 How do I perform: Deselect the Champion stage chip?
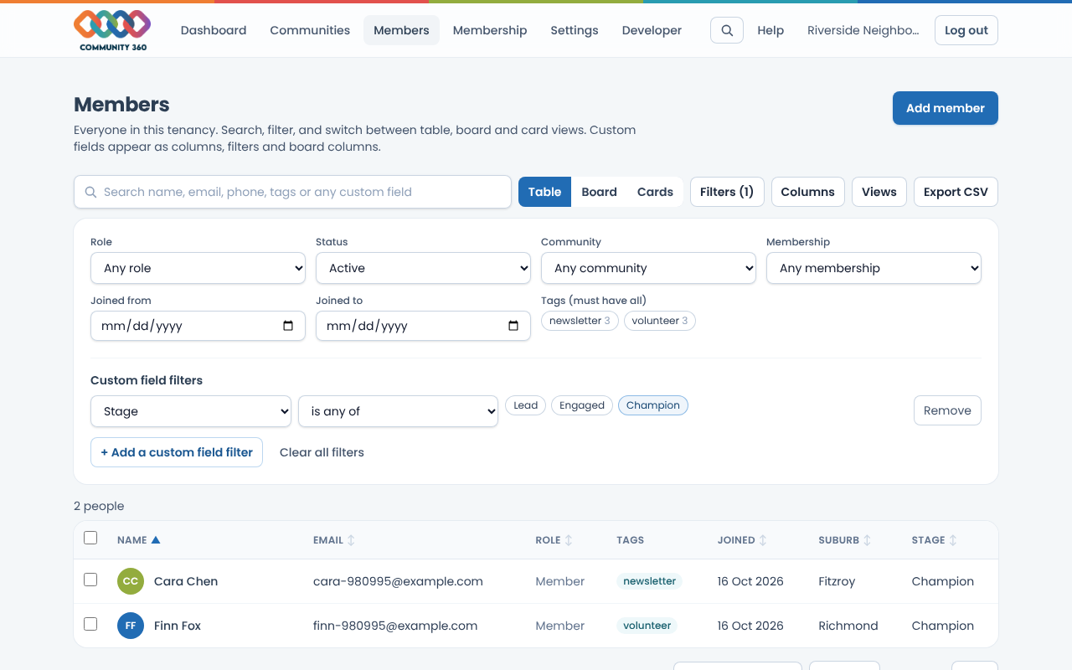[x=653, y=405]
